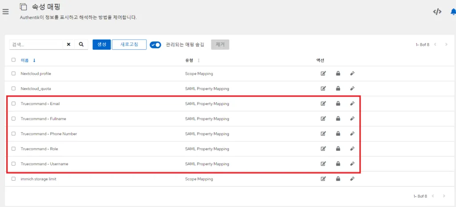Viewport: 456px width, 207px height.
Task: Open permissions lock for Truecommand - Email
Action: click(x=338, y=104)
